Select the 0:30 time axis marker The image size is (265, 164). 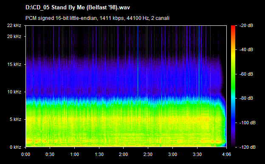pyautogui.click(x=50, y=154)
